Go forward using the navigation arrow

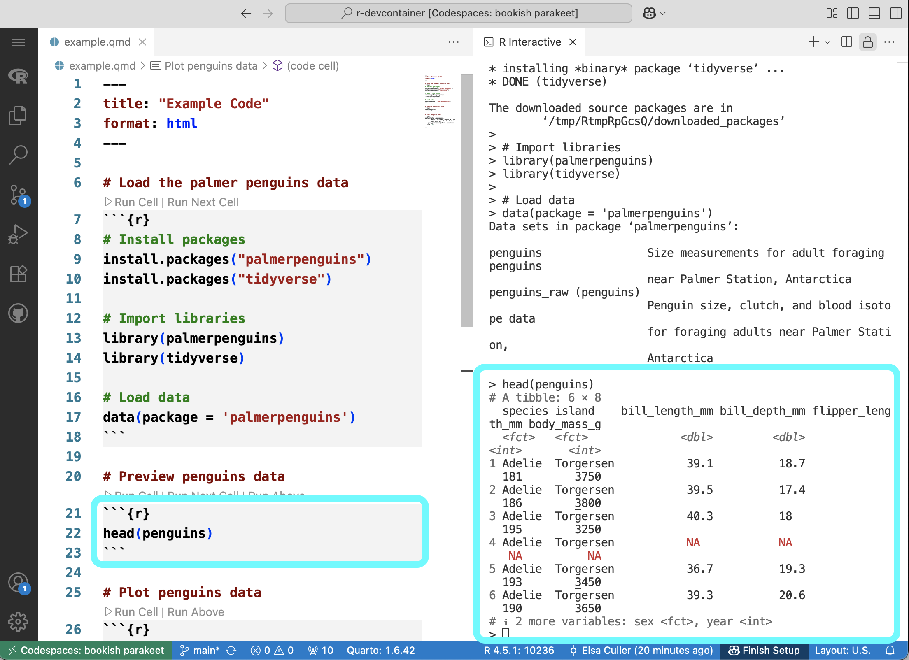click(x=268, y=13)
